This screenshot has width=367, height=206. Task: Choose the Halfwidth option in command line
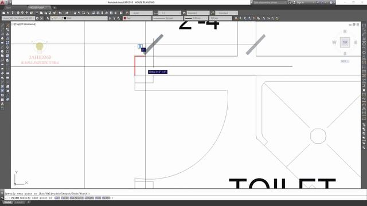[76, 198]
